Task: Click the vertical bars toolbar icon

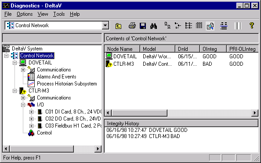Action: click(x=238, y=26)
